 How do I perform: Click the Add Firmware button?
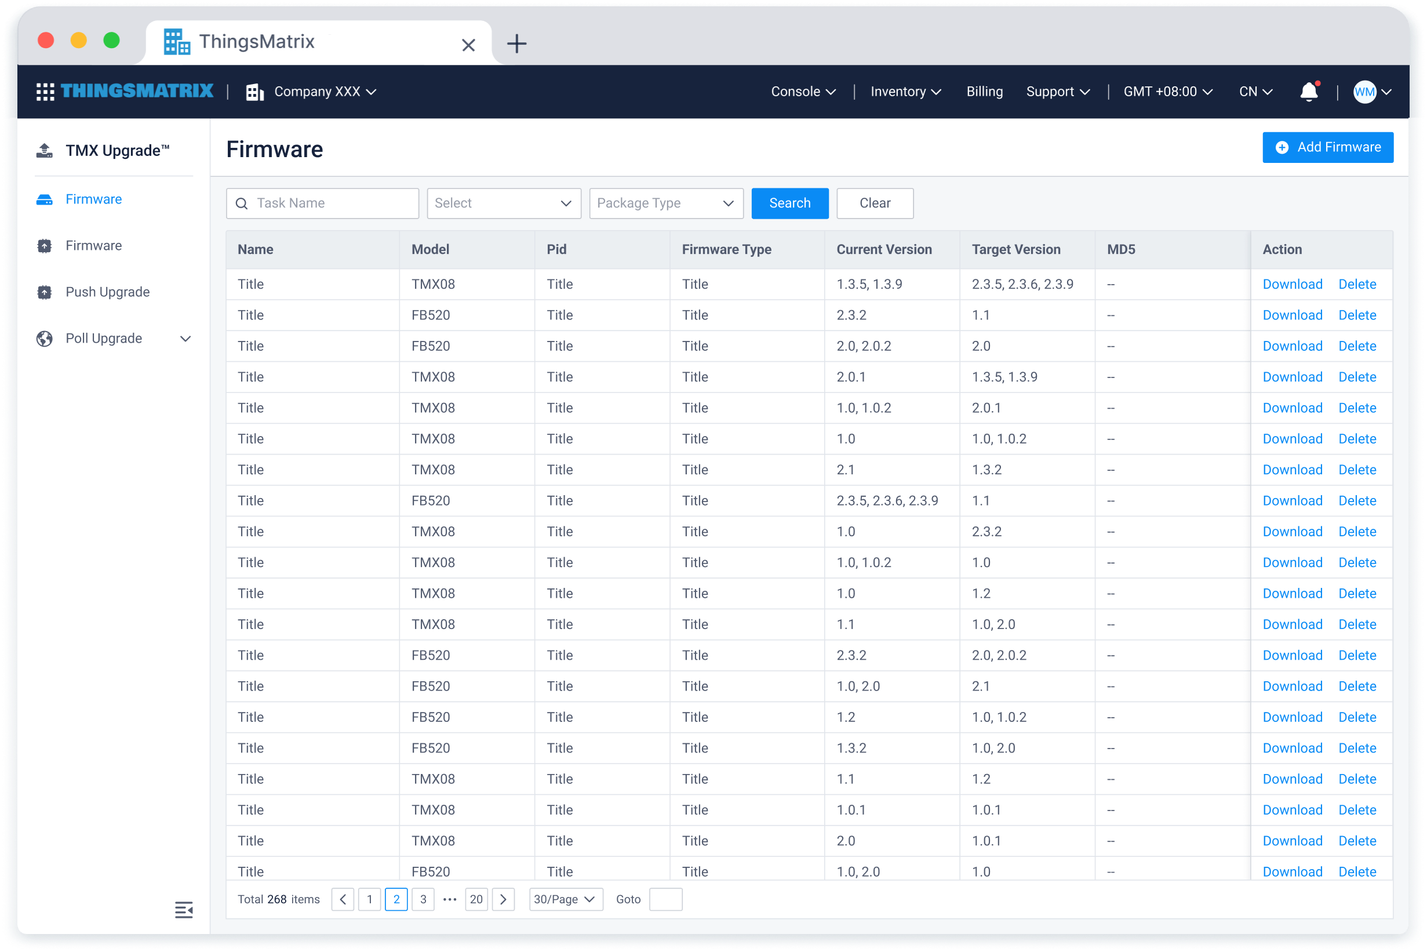(1328, 147)
